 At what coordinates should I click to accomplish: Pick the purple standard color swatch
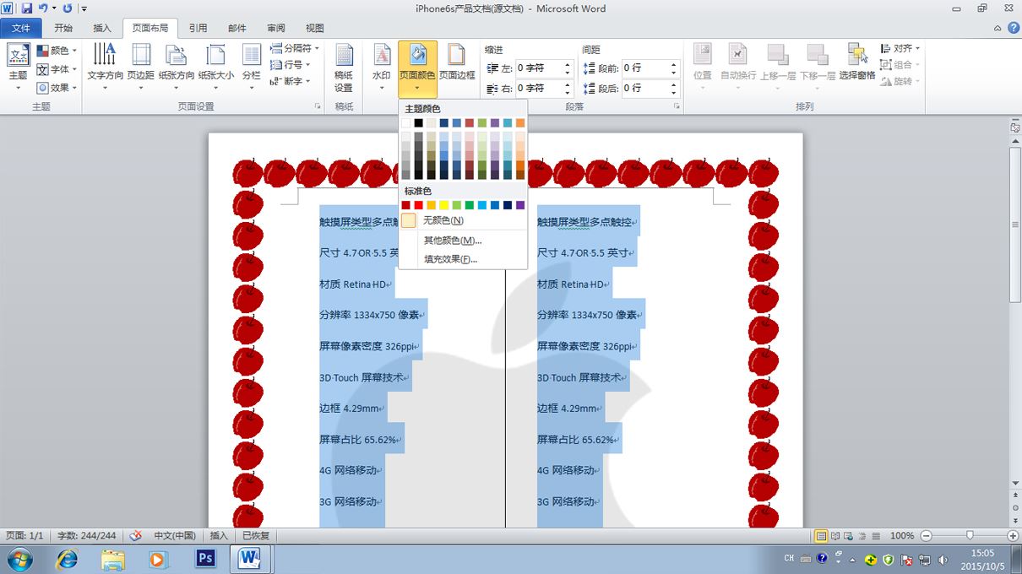[520, 205]
